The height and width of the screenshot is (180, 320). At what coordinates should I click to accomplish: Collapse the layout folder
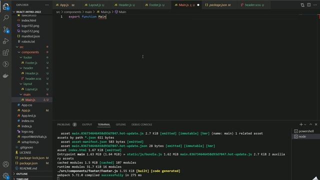(27, 84)
